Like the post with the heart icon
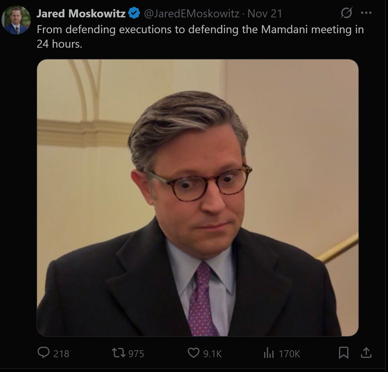The width and height of the screenshot is (388, 372). coord(193,353)
